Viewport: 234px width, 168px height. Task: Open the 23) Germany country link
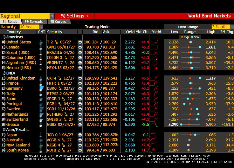(12, 88)
